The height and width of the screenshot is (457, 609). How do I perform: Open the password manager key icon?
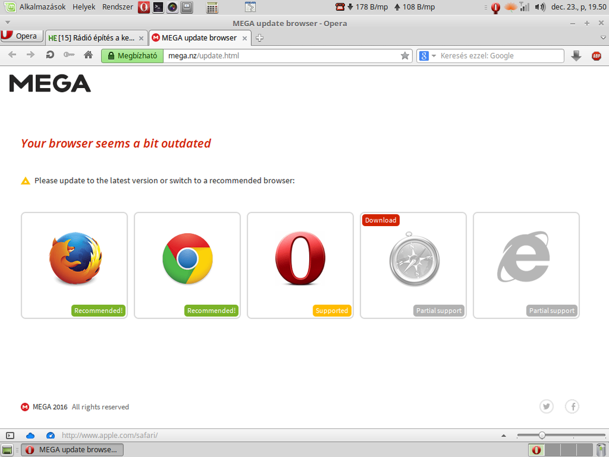coord(69,55)
